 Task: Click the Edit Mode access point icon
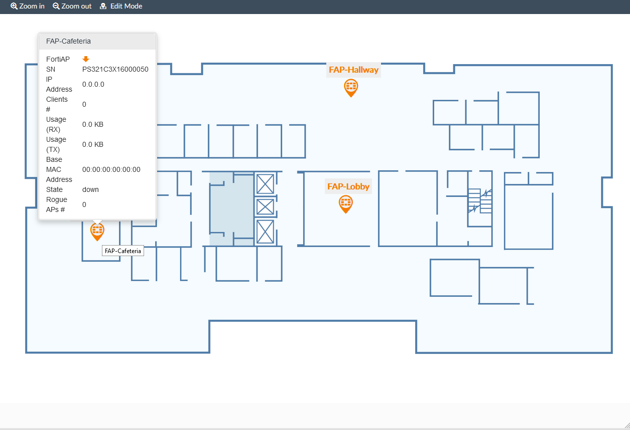[x=102, y=6]
